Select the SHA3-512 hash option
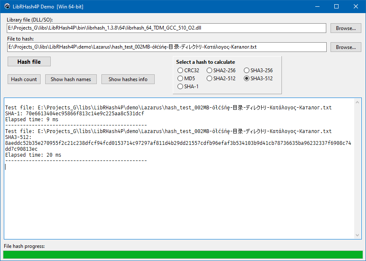 coord(246,78)
